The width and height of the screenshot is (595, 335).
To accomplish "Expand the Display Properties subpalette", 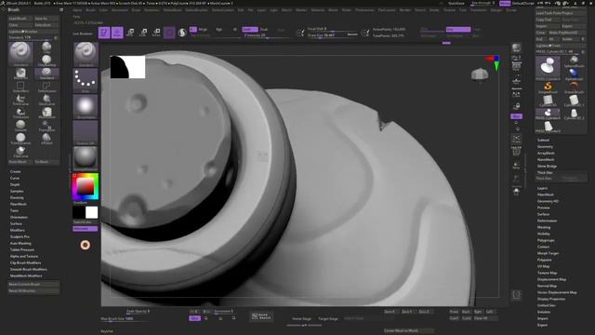I will pos(551,299).
